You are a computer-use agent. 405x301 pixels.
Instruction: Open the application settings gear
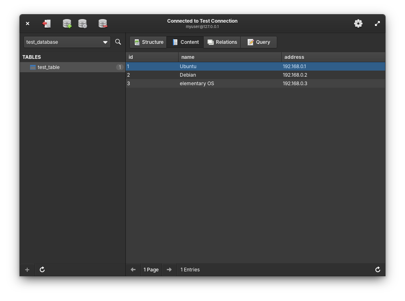[x=358, y=24]
